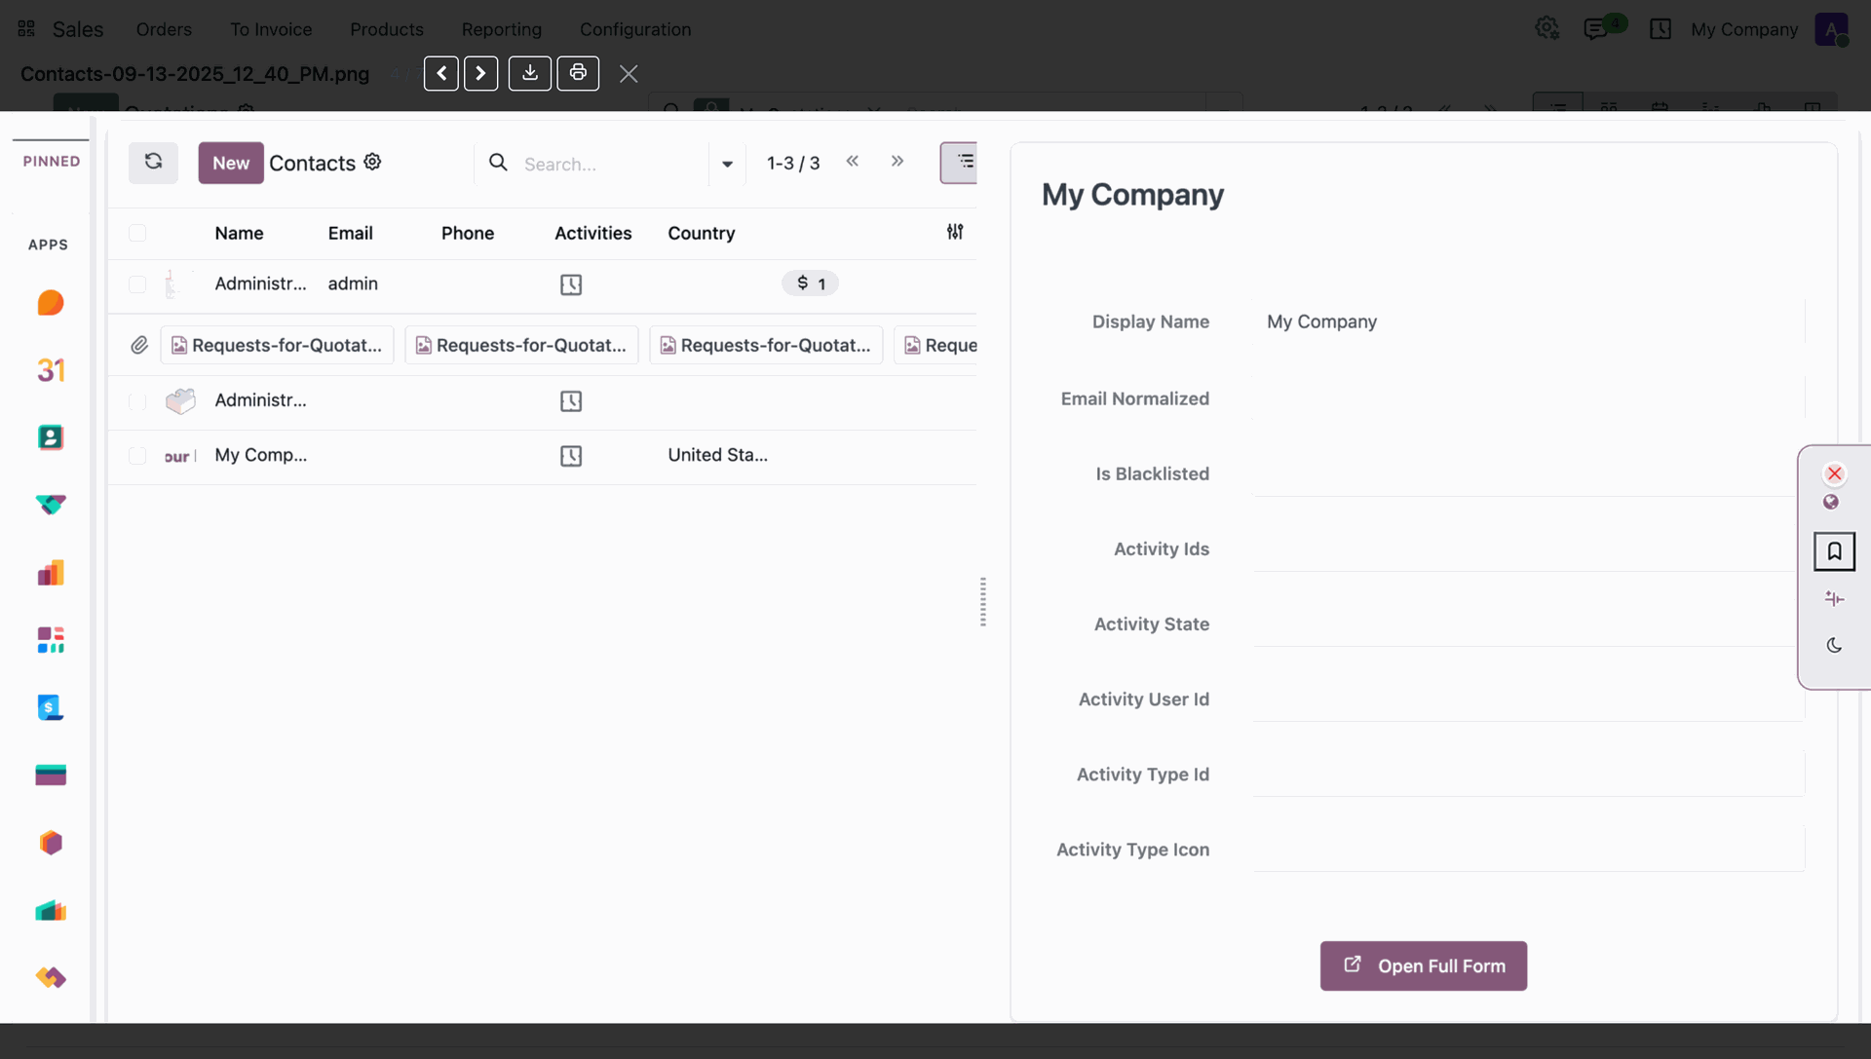
Task: Sort by Name column header
Action: (239, 233)
